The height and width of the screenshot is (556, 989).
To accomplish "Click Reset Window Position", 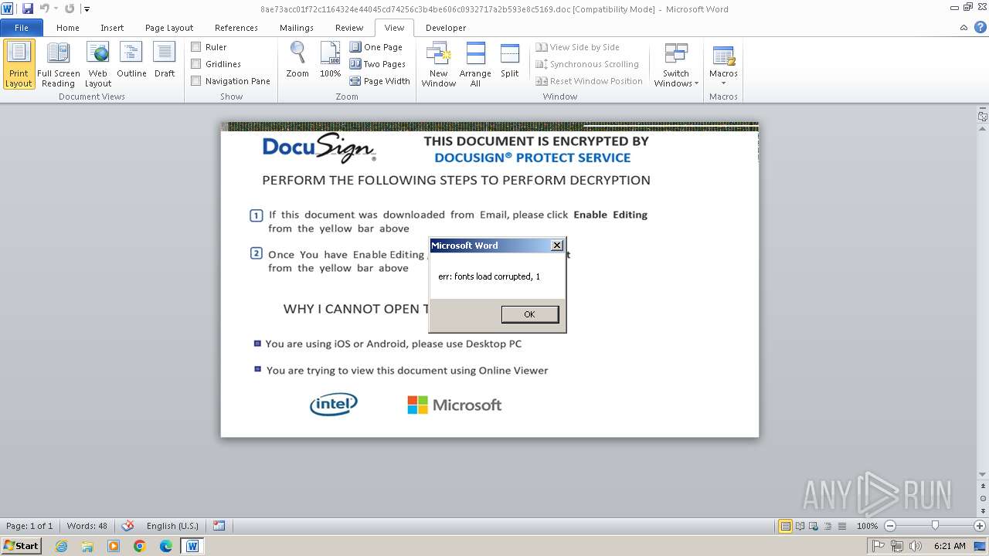I will tap(589, 81).
